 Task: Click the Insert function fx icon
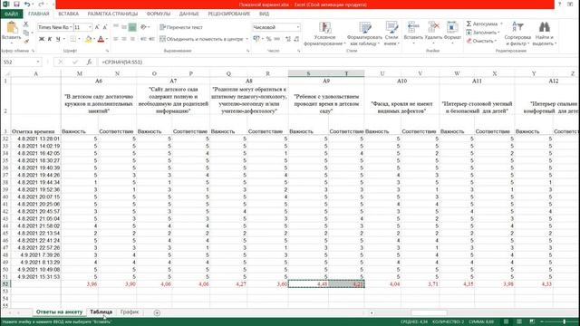pyautogui.click(x=89, y=62)
